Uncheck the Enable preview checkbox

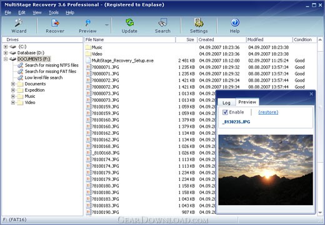pyautogui.click(x=225, y=112)
